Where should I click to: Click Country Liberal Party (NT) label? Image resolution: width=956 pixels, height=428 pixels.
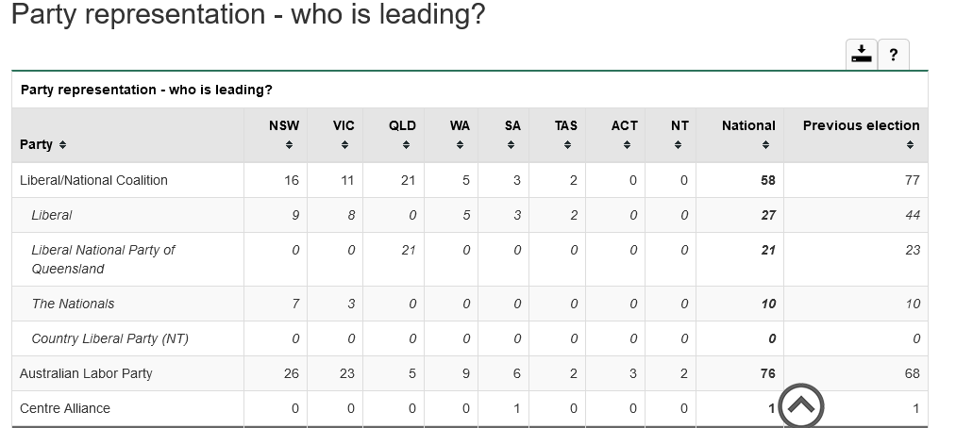(109, 338)
